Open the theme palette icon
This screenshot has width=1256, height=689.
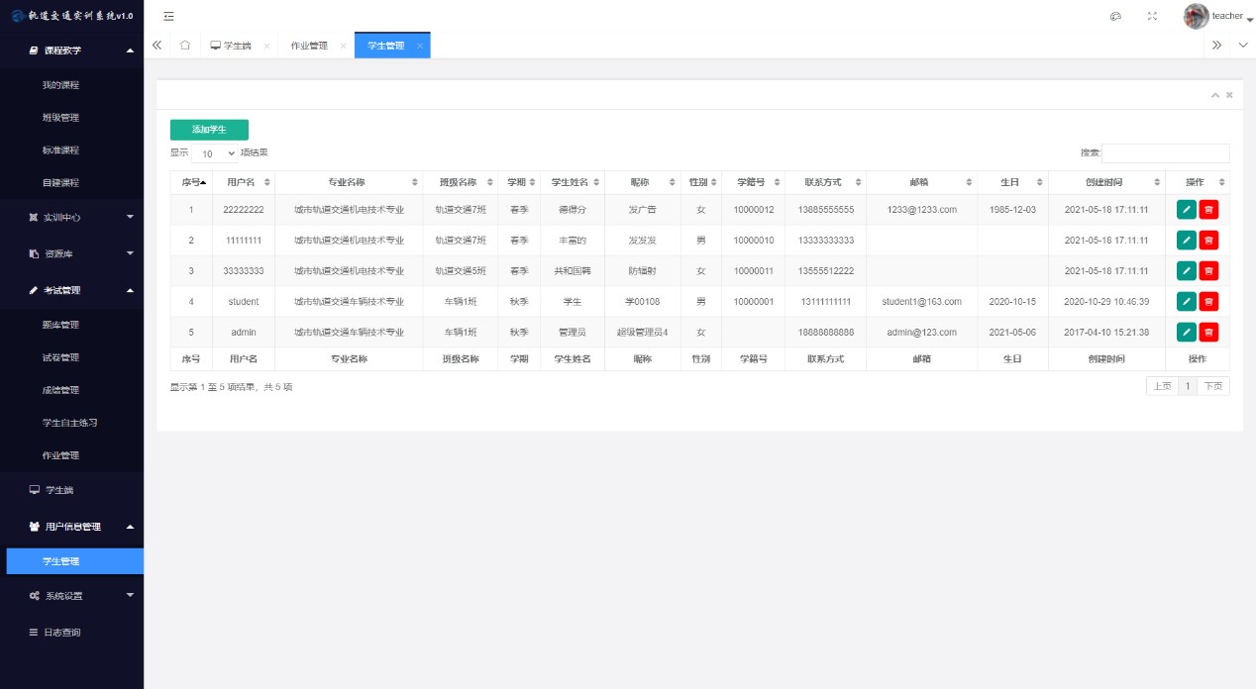point(1115,16)
